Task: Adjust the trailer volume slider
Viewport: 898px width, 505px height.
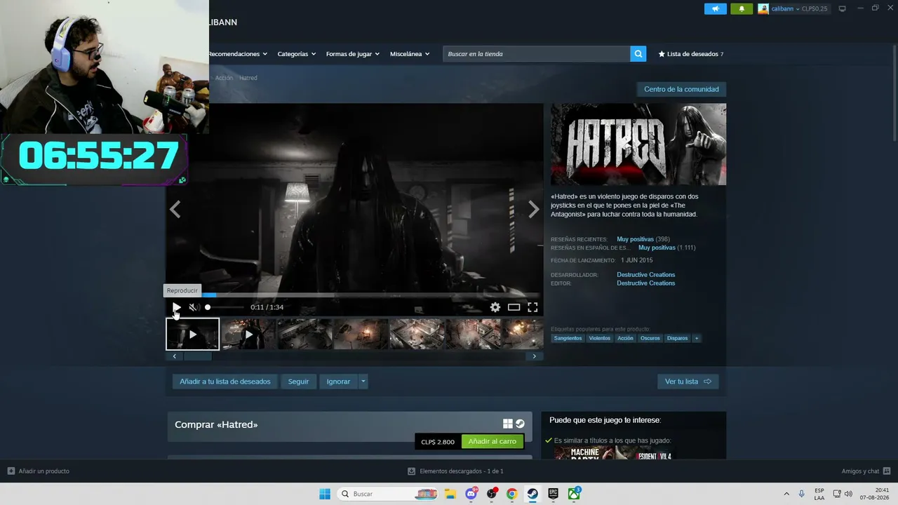Action: [x=224, y=307]
